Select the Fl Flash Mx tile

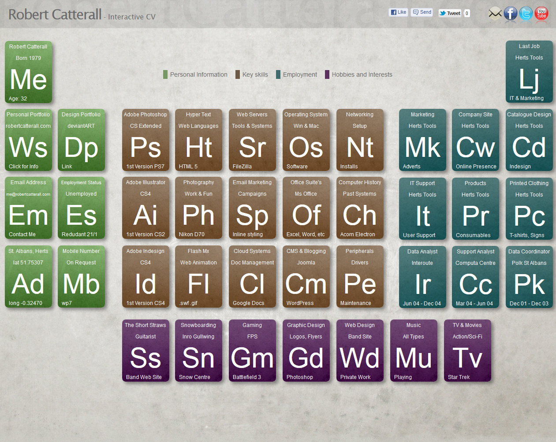[198, 277]
